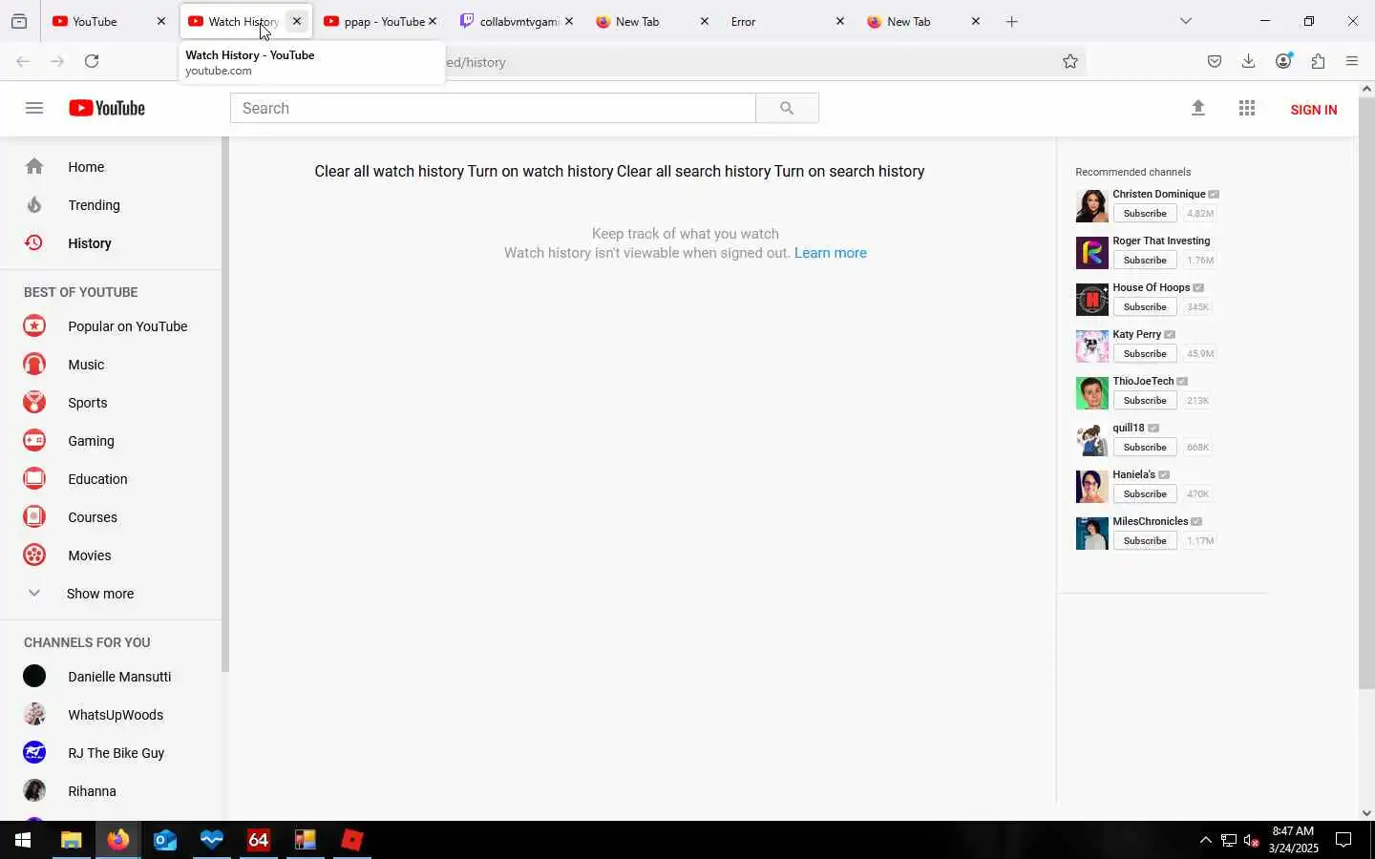Open File Explorer from taskbar
This screenshot has width=1375, height=859.
[72, 840]
